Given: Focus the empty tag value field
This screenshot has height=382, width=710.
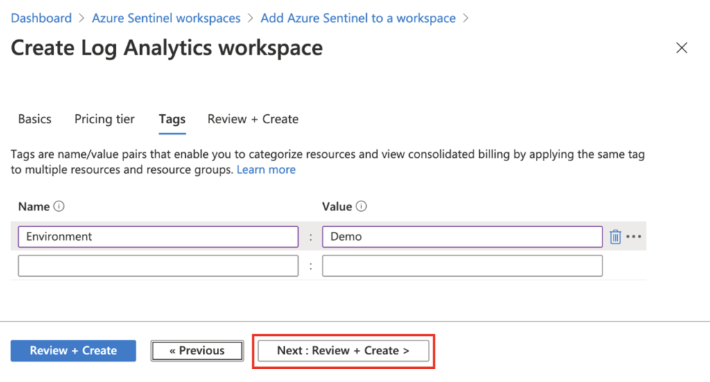Looking at the screenshot, I should (462, 266).
